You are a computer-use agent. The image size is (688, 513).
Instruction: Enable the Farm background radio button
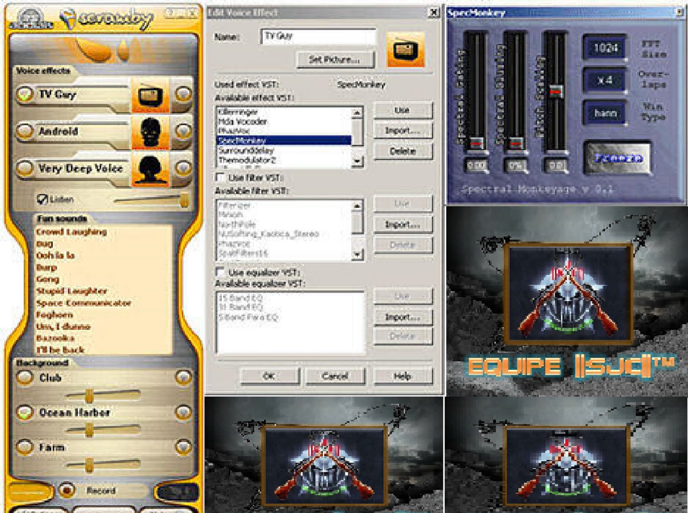point(25,447)
